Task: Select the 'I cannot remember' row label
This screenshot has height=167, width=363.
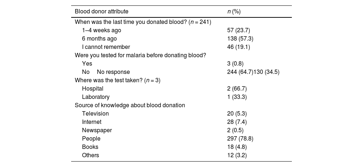Action: pyautogui.click(x=106, y=47)
